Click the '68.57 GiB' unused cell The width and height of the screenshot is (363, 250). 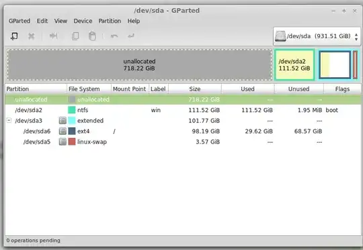tap(308, 131)
